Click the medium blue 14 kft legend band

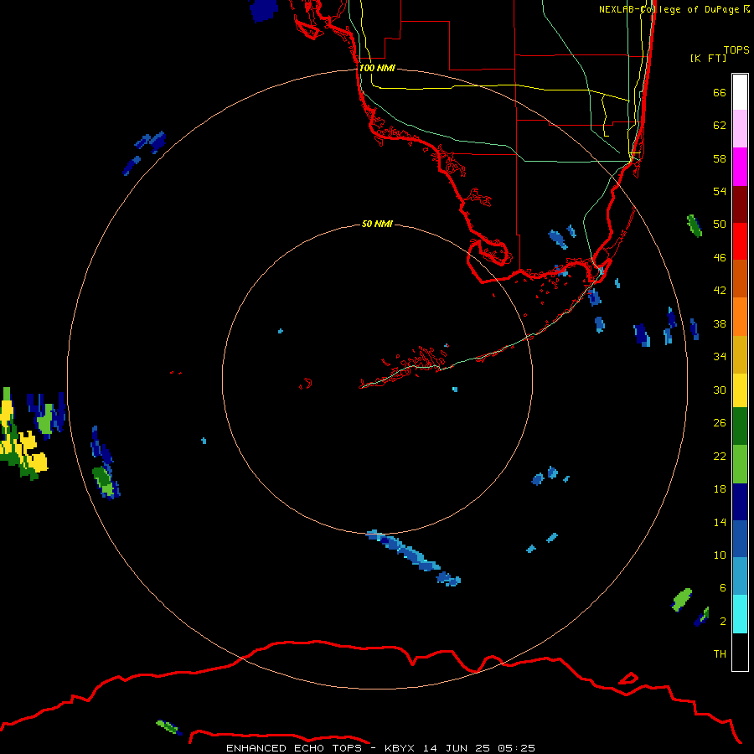tap(740, 539)
